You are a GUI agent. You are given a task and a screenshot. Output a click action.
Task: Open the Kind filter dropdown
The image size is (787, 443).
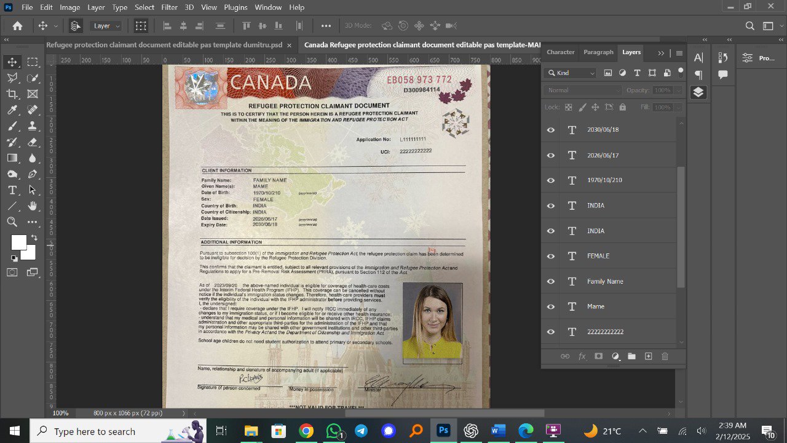[571, 73]
